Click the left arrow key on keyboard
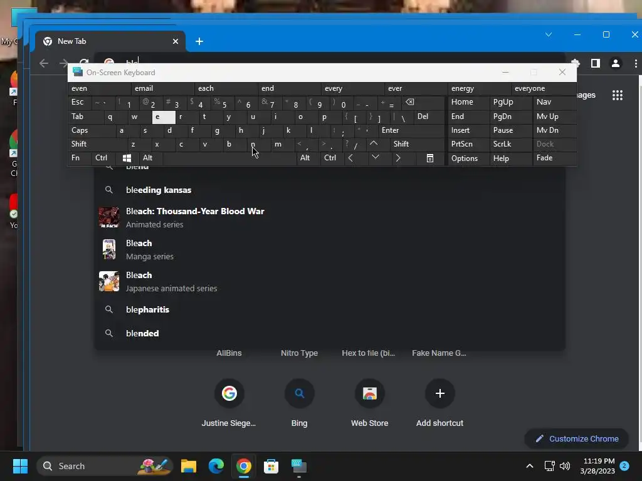Viewport: 642px width, 481px height. click(351, 158)
